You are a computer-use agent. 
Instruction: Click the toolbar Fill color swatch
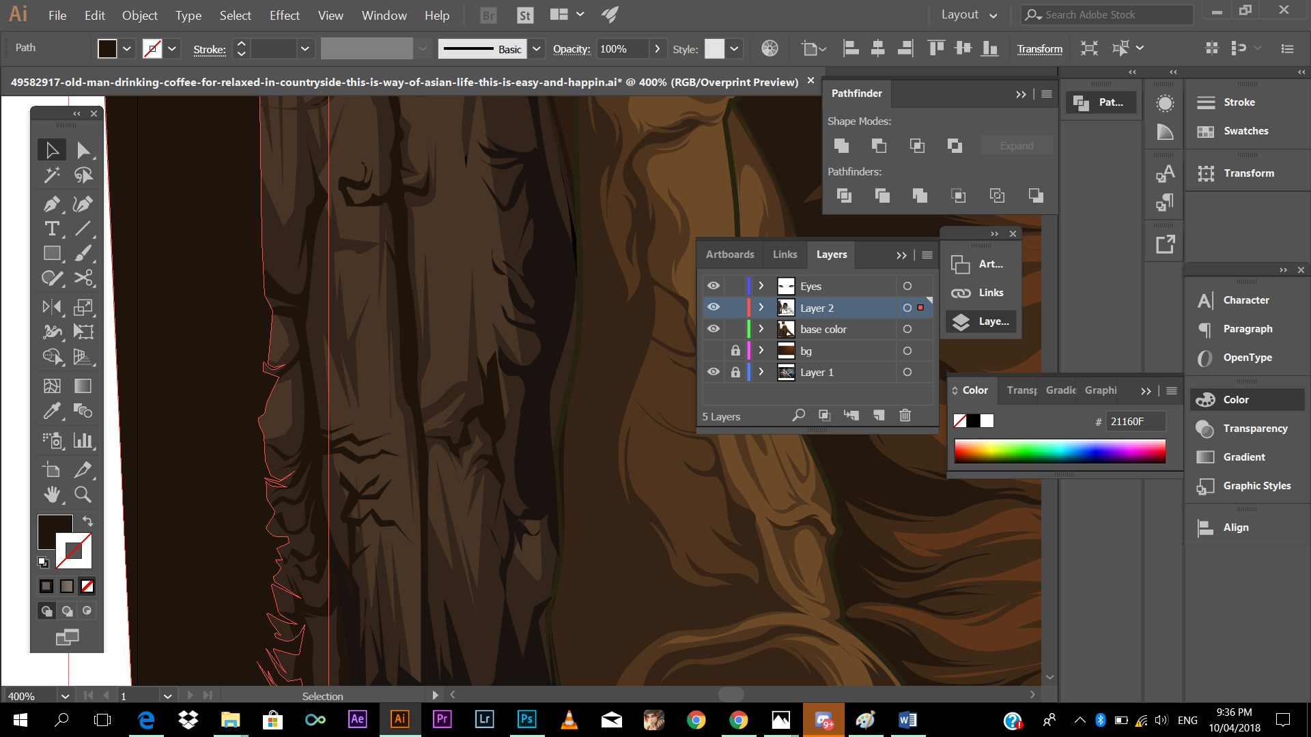[55, 532]
